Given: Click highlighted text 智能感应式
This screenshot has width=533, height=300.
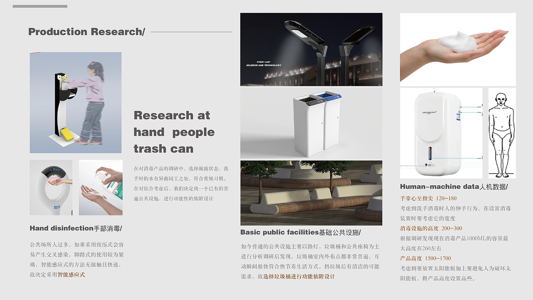Looking at the screenshot, I should click(71, 274).
